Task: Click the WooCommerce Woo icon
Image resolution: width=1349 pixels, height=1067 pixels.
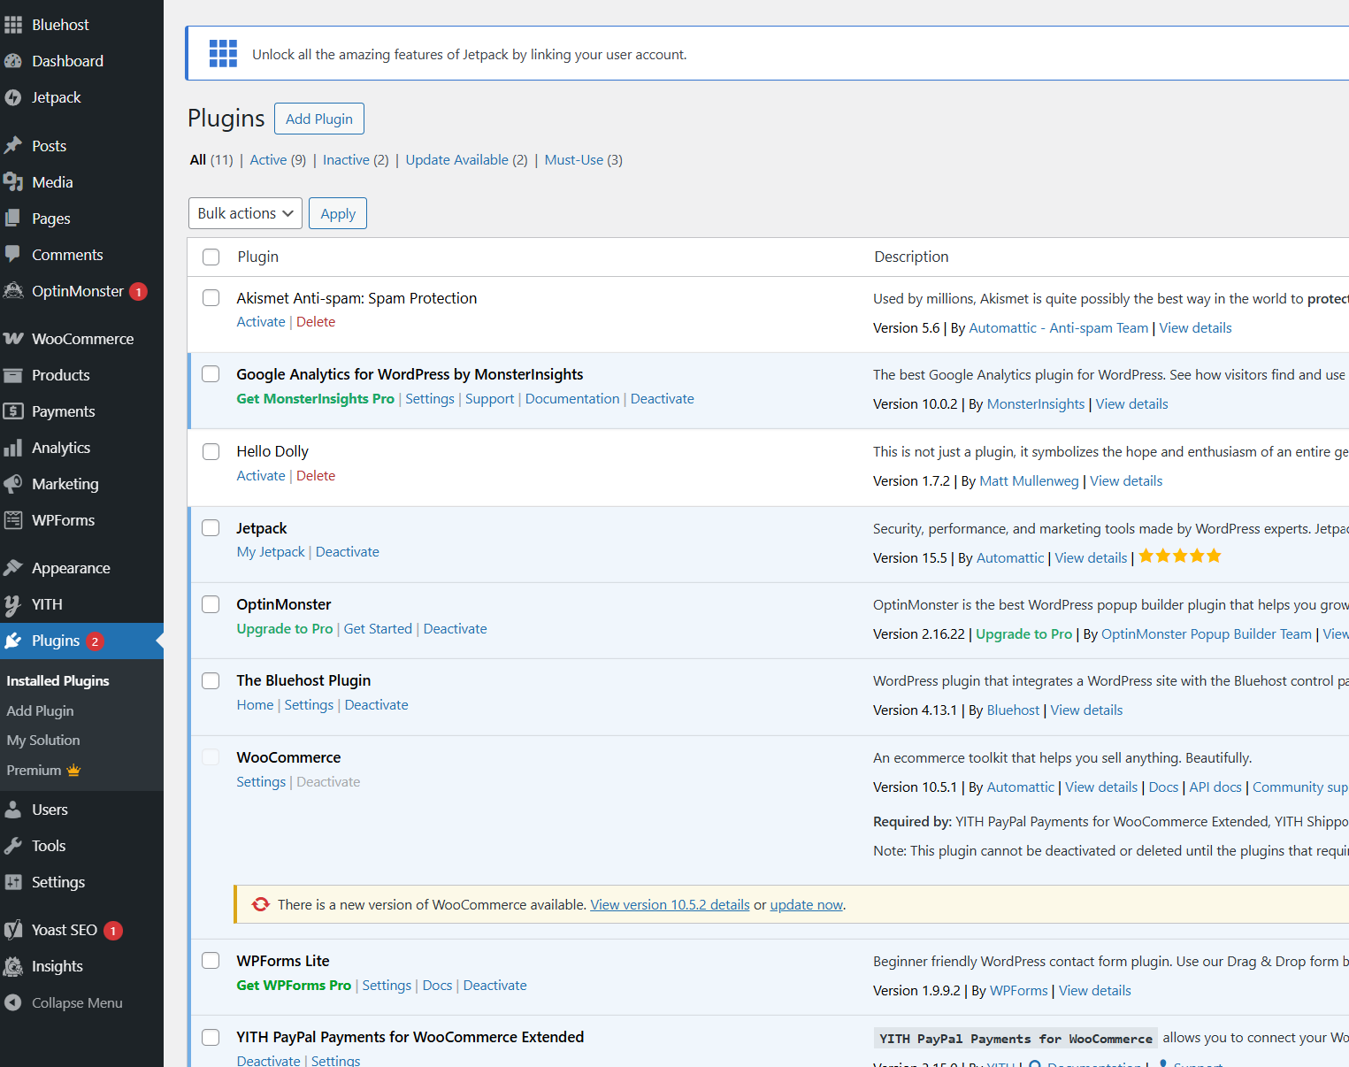Action: point(13,339)
